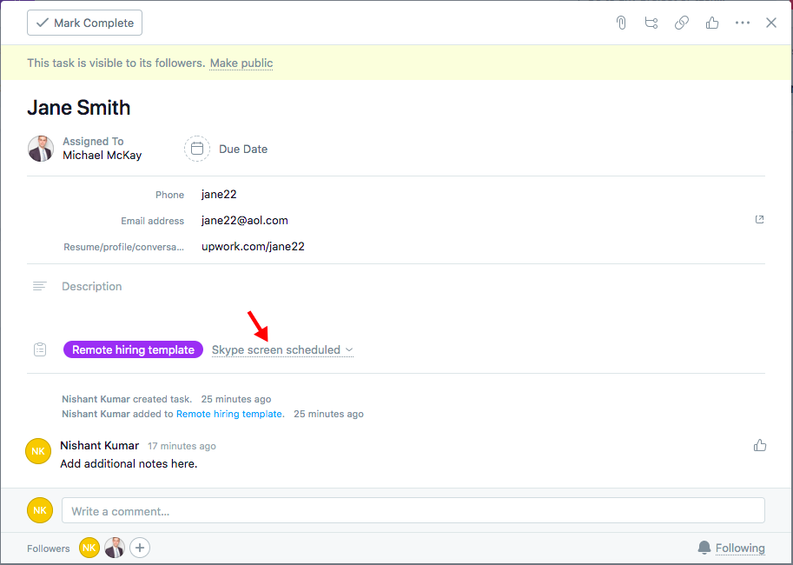Click the Resume/profile/conversa... label
793x565 pixels.
coord(124,247)
